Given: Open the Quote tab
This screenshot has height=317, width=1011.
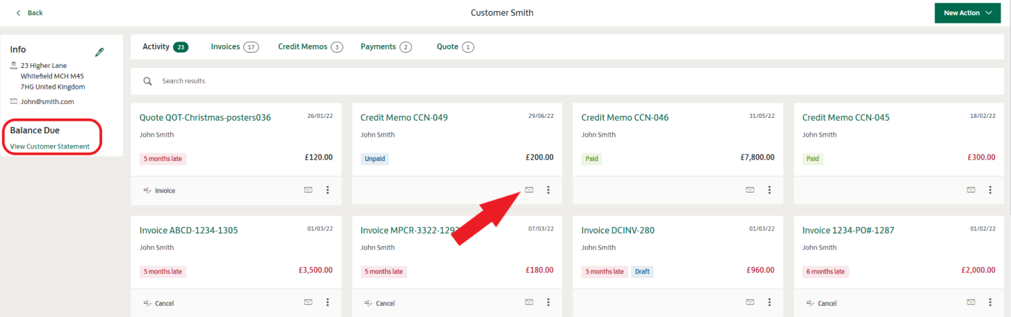Looking at the screenshot, I should pyautogui.click(x=455, y=46).
